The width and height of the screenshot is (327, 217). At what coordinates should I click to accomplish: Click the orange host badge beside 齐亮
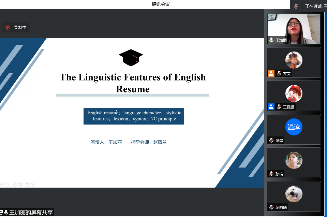tap(271, 73)
